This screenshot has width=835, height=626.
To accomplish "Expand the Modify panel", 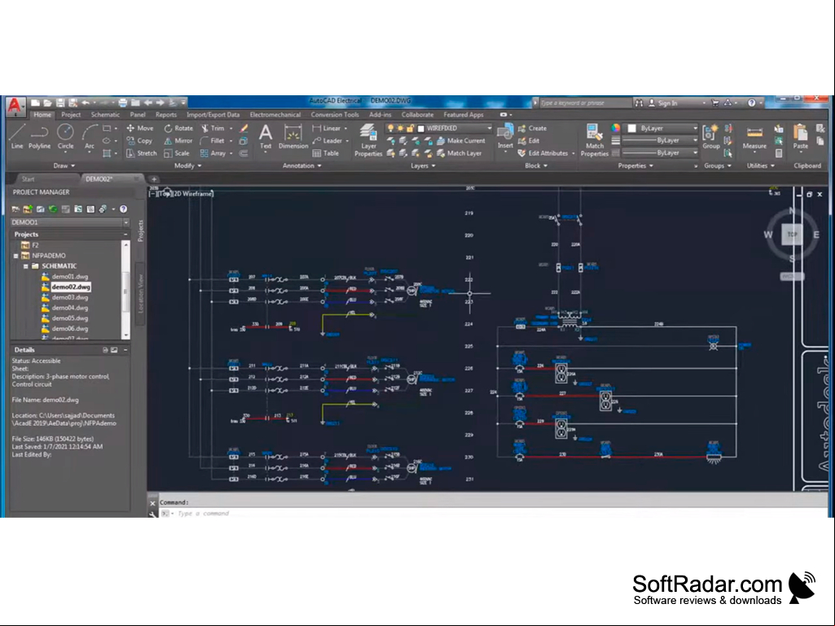I will tap(188, 165).
